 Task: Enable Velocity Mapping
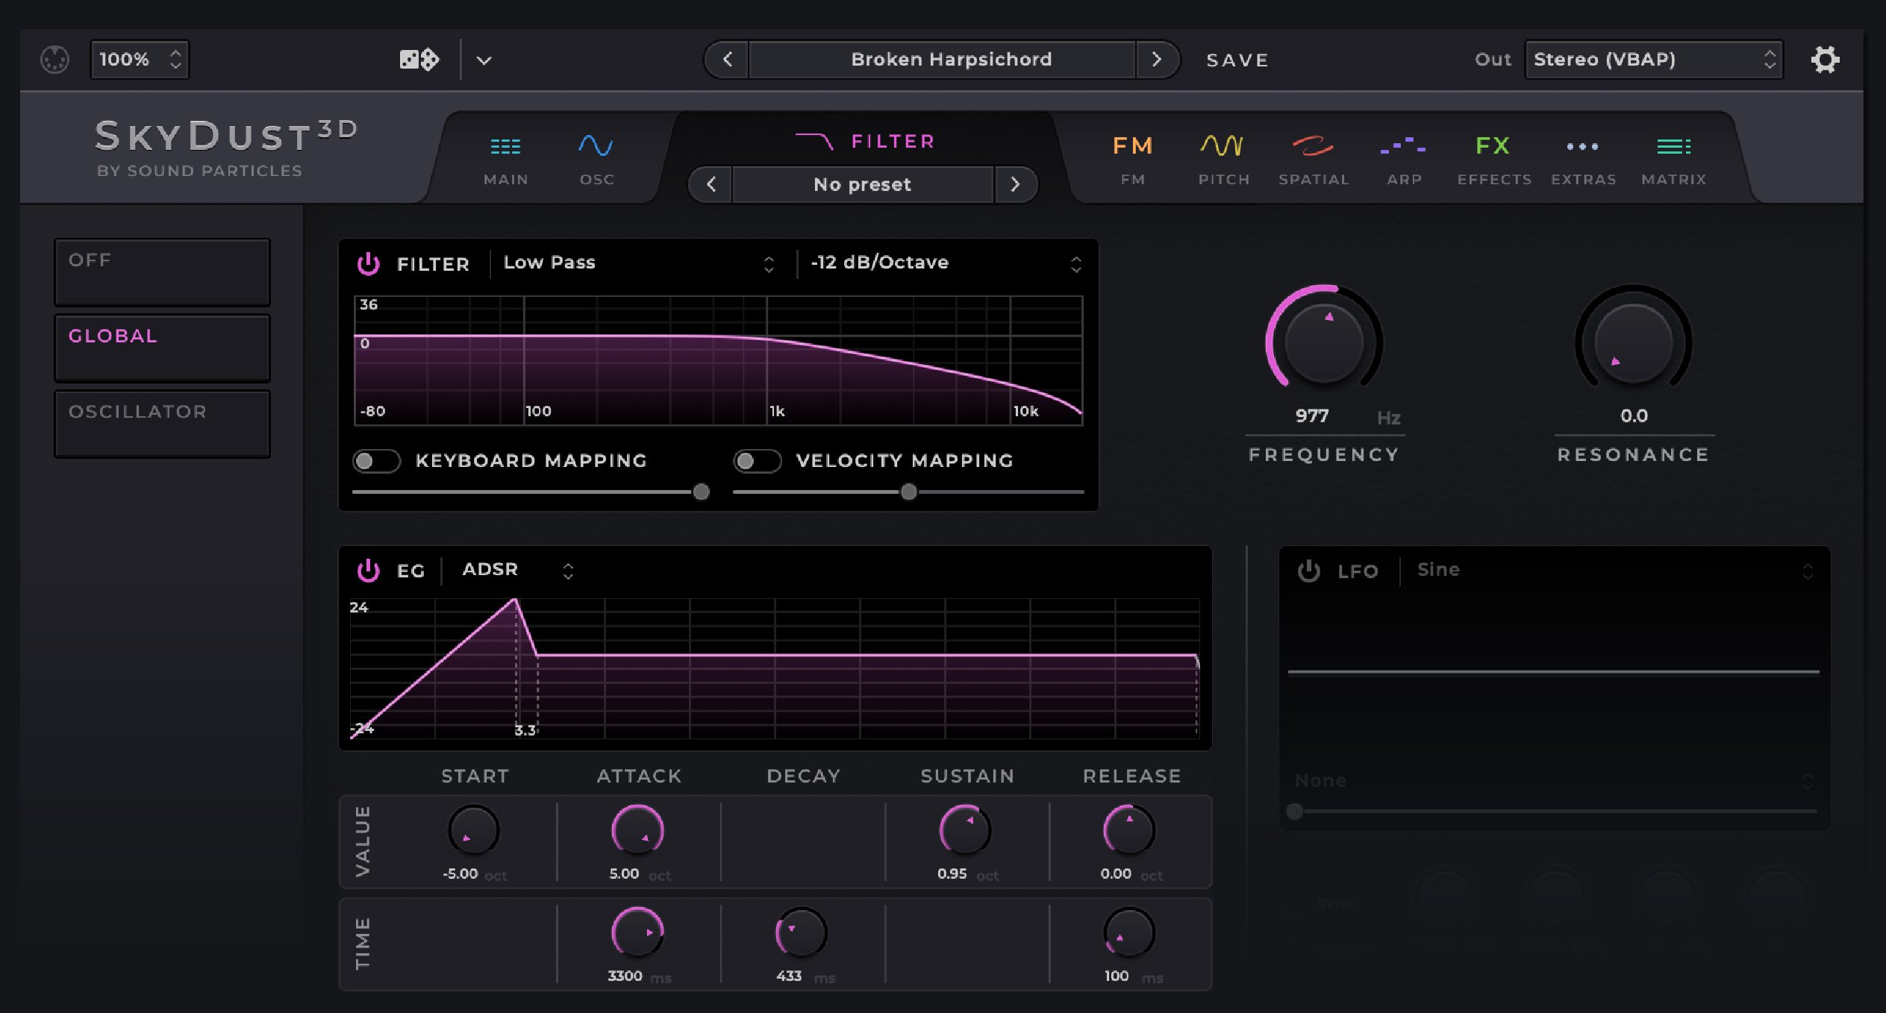pos(758,461)
